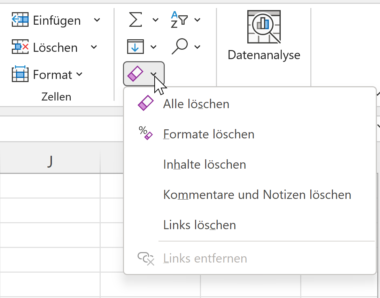Click the Datenanalyse label
The height and width of the screenshot is (298, 380).
pyautogui.click(x=264, y=55)
